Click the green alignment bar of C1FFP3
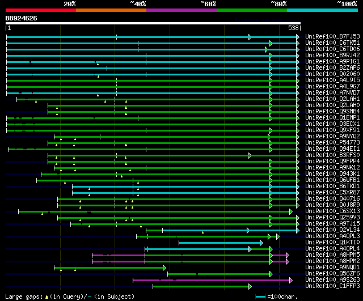Viewport: 363px width, 301px height. (x=202, y=286)
